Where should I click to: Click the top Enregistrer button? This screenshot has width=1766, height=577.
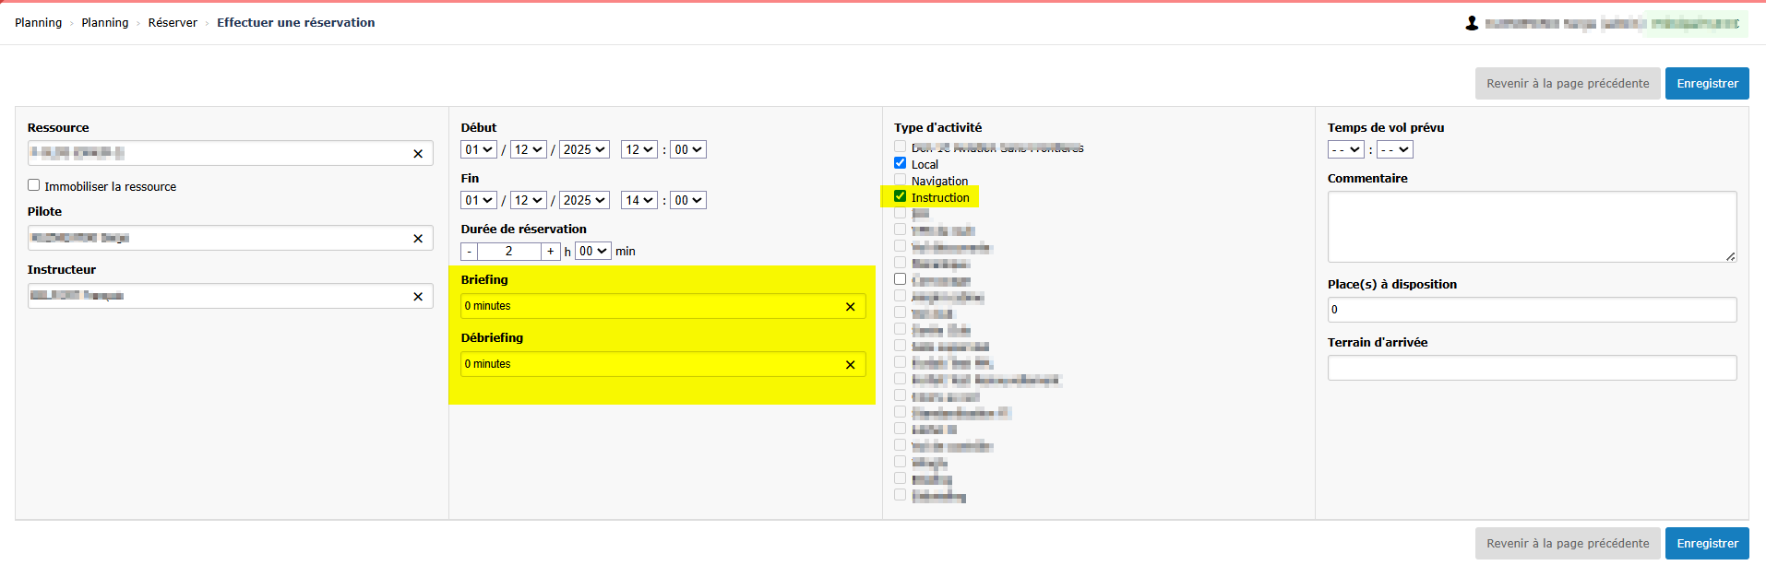[1706, 84]
